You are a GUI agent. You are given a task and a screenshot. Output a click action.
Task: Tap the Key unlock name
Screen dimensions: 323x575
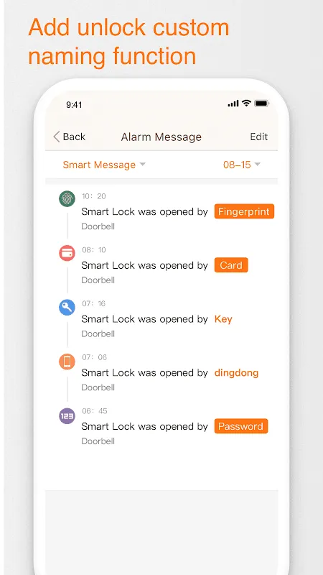pos(223,319)
